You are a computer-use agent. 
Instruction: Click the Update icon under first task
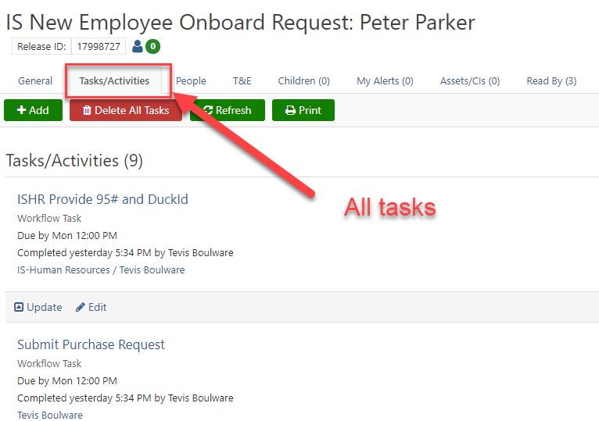tap(19, 307)
